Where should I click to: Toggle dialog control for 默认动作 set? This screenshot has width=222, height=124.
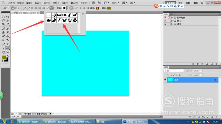(x=169, y=17)
